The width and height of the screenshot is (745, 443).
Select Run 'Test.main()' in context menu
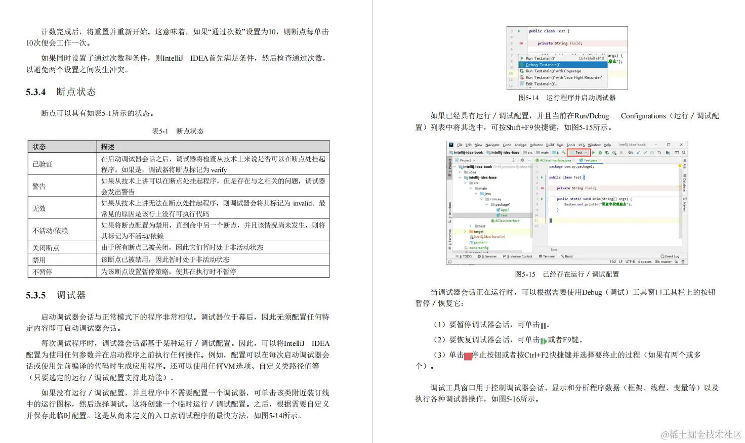563,58
